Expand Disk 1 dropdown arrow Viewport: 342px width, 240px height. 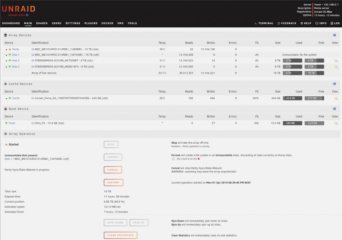tap(6, 55)
